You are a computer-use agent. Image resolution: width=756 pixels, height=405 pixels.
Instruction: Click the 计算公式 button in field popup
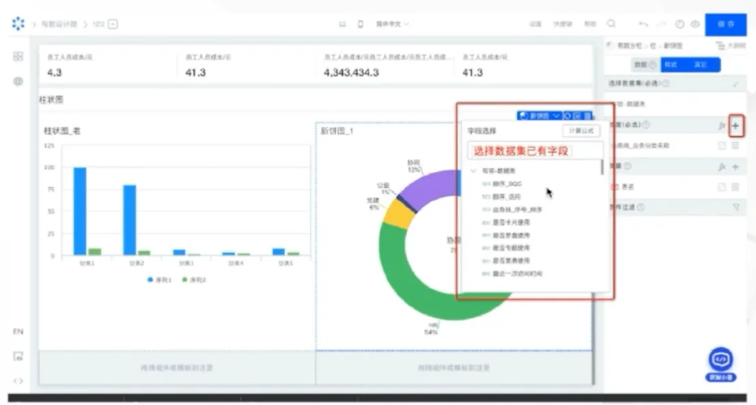[x=581, y=130]
